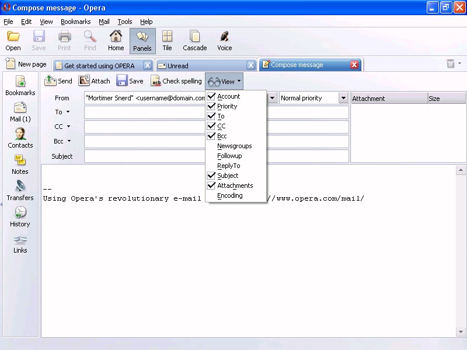Click the Voice toolbar icon
The height and width of the screenshot is (350, 467).
[224, 37]
